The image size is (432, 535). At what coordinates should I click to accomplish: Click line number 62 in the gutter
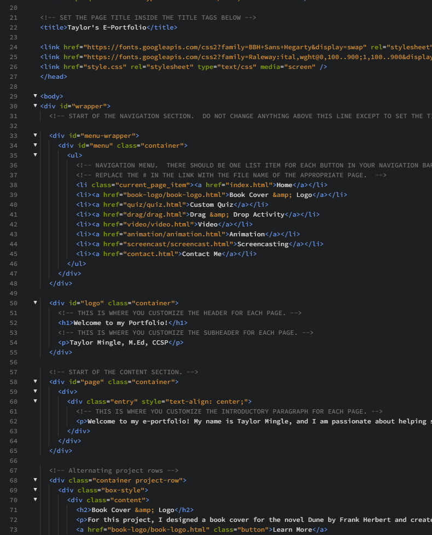[x=13, y=421]
